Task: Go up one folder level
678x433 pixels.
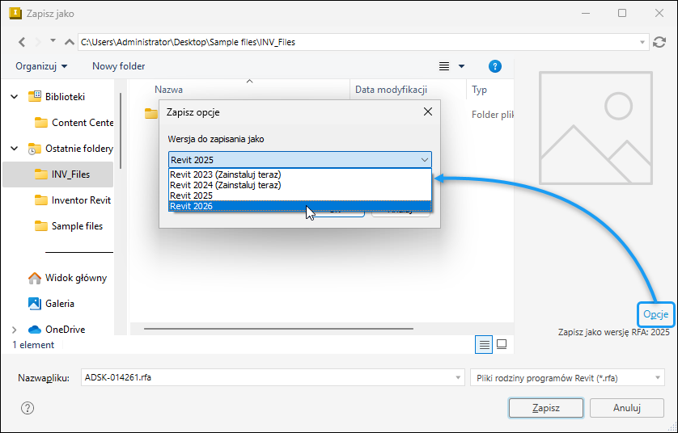Action: (70, 42)
